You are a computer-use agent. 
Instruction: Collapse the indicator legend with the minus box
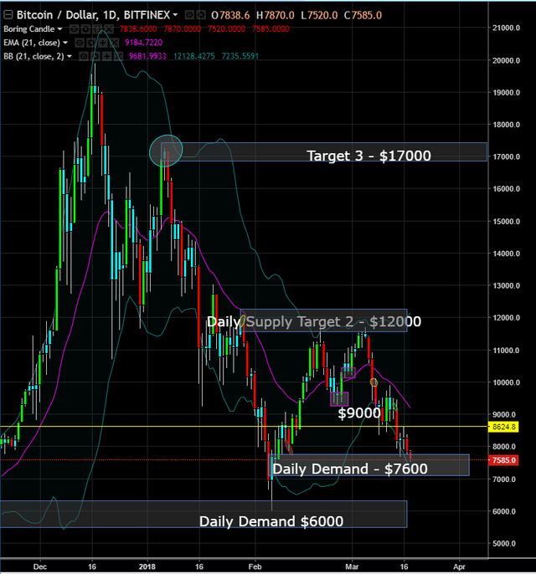point(8,15)
